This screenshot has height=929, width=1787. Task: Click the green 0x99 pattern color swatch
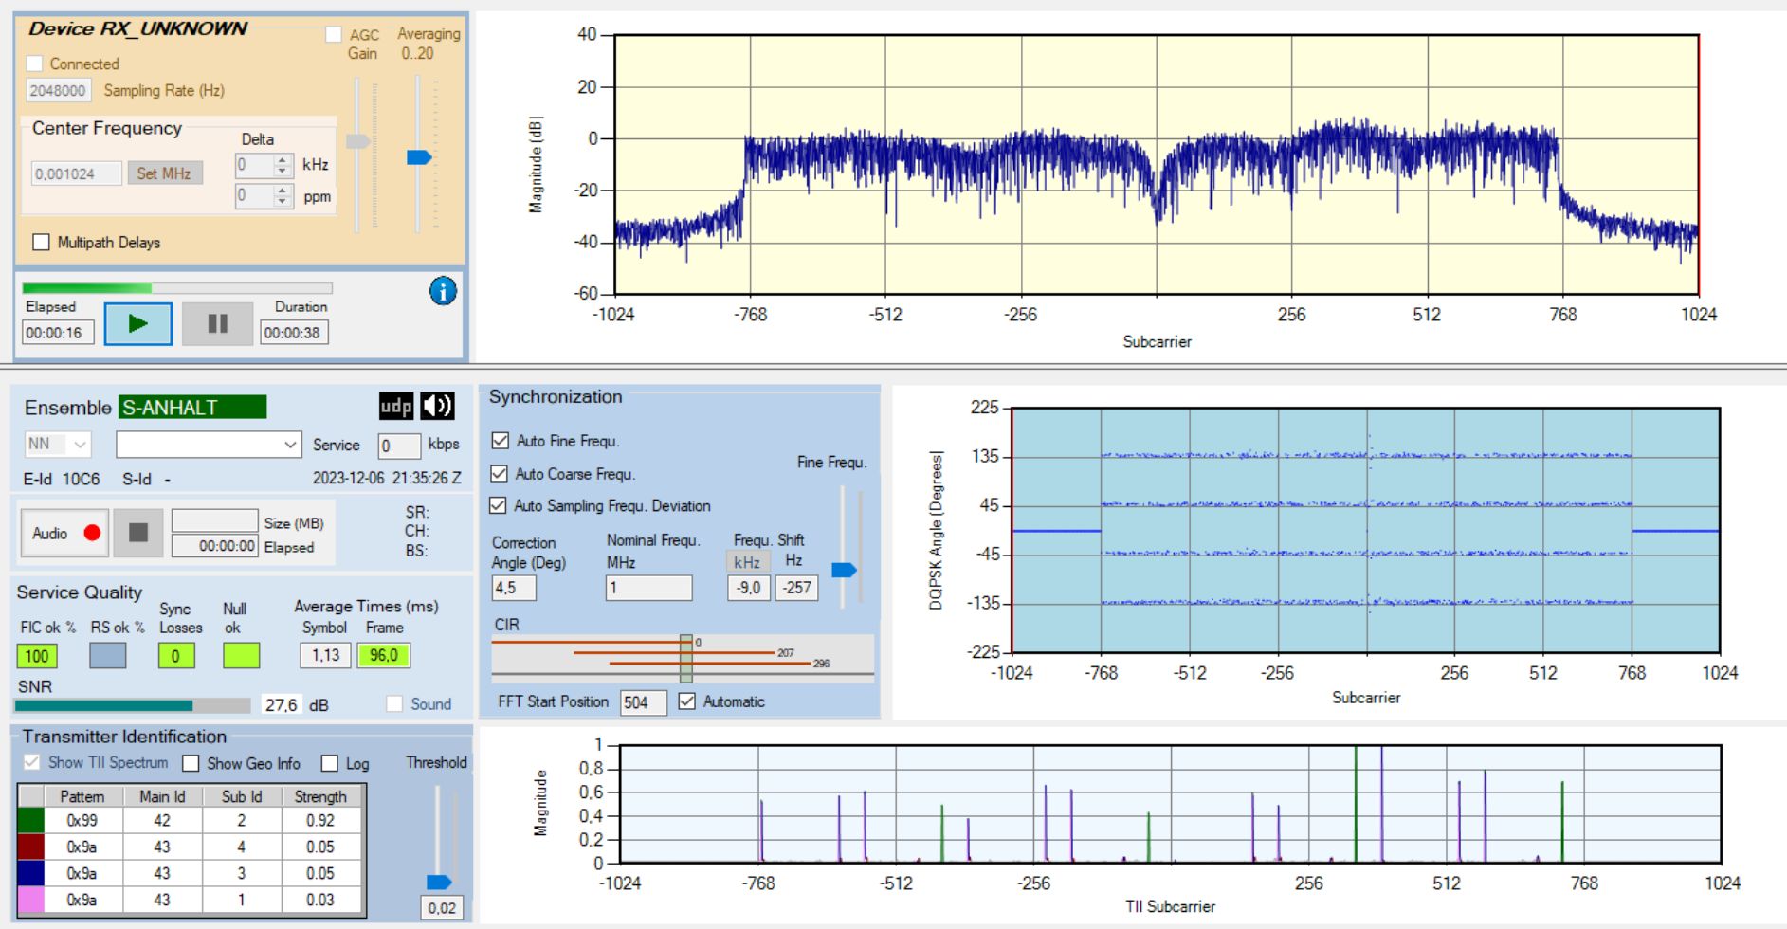(31, 821)
